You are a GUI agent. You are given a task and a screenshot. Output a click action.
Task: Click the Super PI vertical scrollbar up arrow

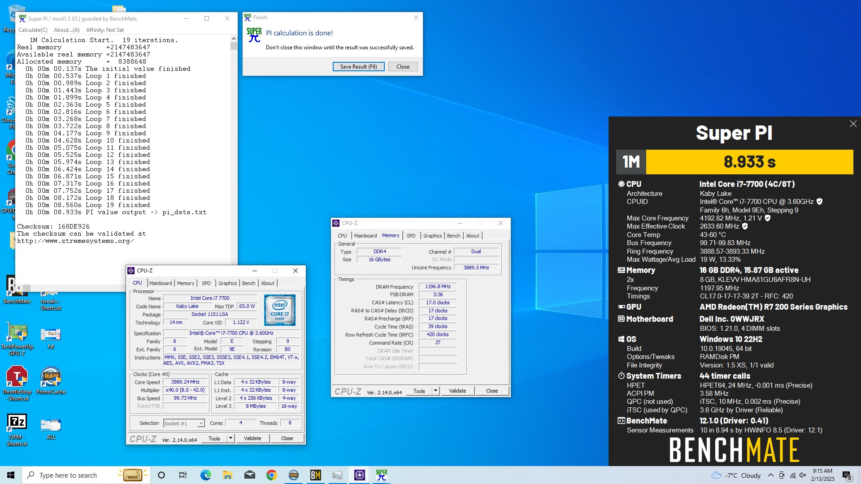tap(234, 39)
